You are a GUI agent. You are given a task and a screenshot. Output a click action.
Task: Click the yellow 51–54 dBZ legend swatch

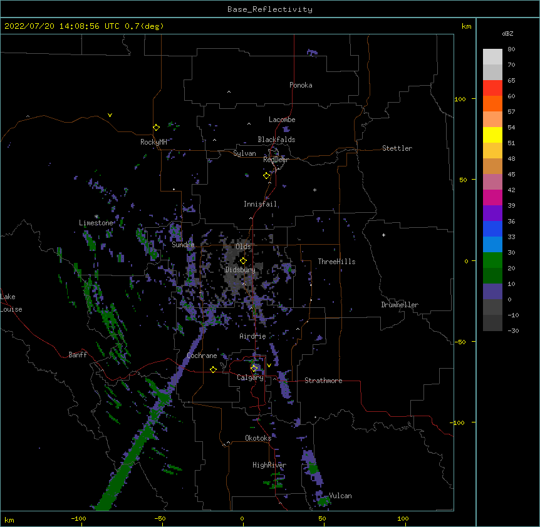[x=492, y=135]
